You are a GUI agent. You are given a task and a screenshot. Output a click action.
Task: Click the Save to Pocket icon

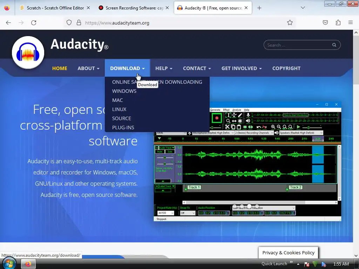(x=325, y=22)
